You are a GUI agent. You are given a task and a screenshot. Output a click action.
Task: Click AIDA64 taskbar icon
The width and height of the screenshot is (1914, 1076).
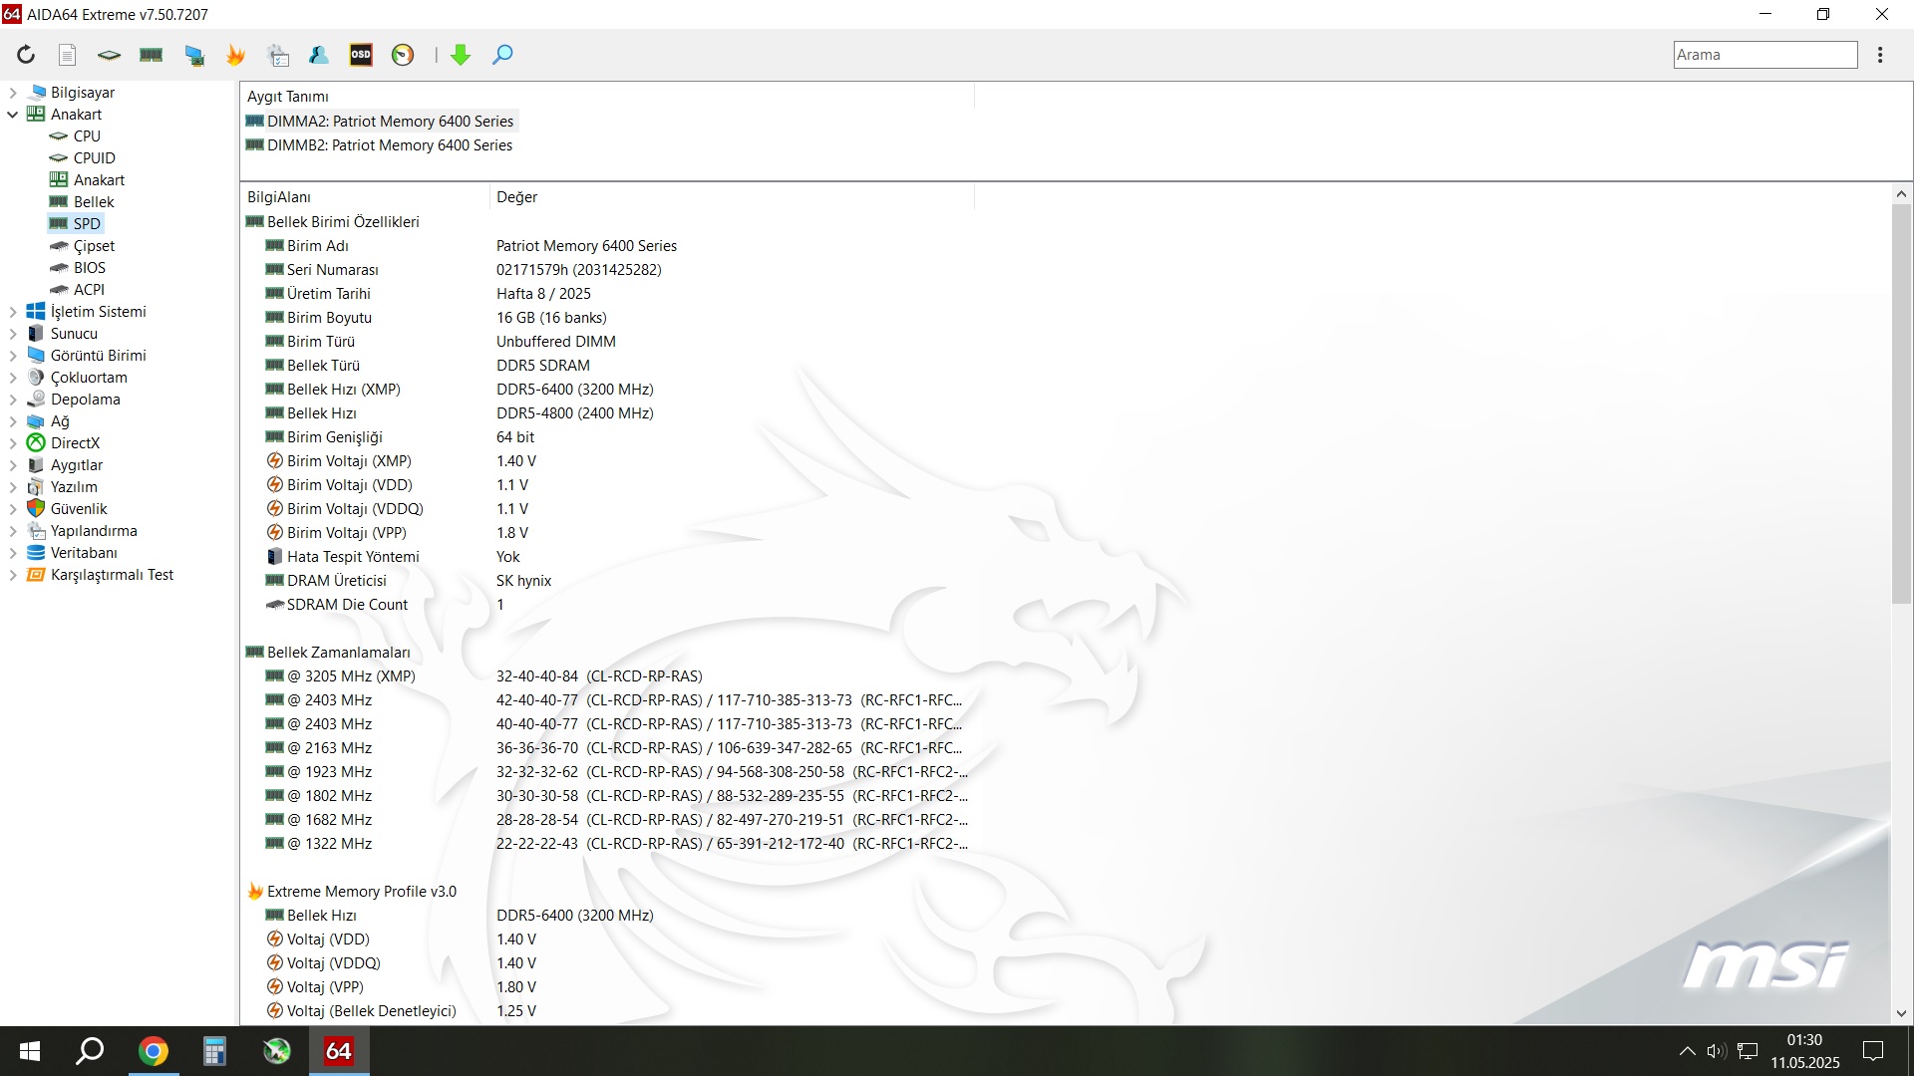339,1051
